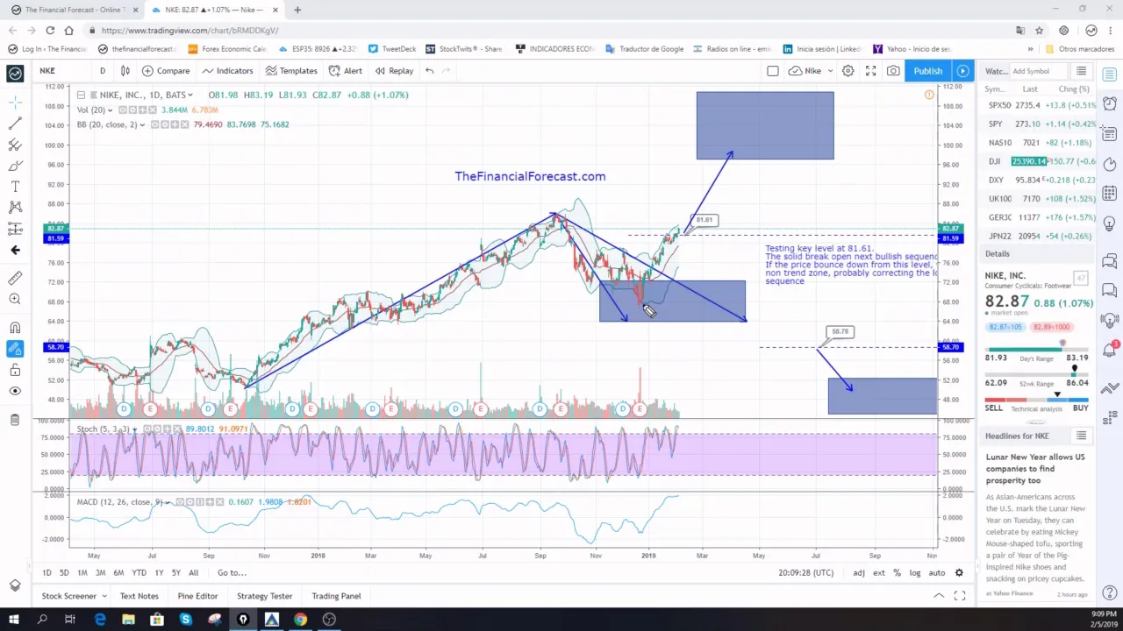Toggle stay in drawing mode

pyautogui.click(x=15, y=349)
